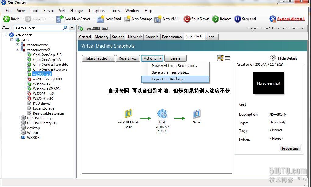The width and height of the screenshot is (311, 187).
Task: Open the Actions dropdown button
Action: (152, 58)
